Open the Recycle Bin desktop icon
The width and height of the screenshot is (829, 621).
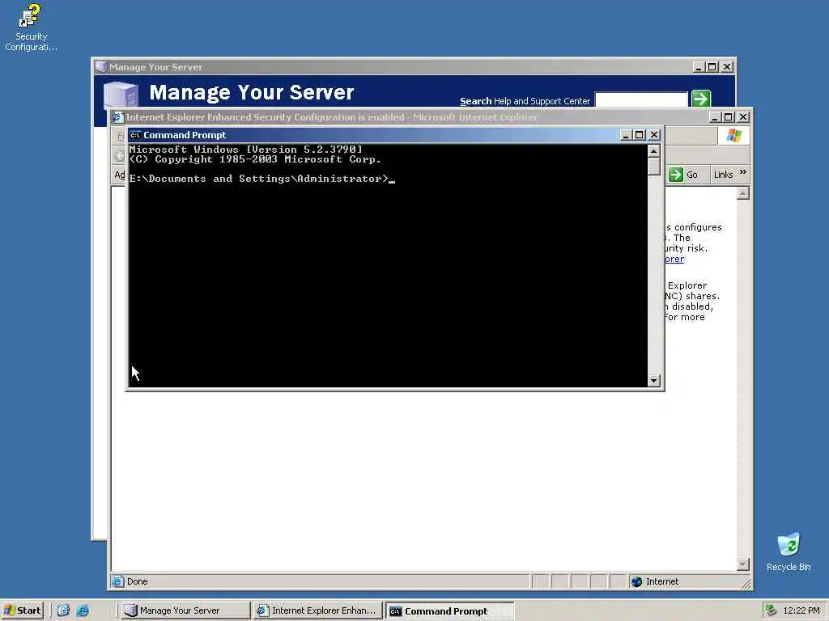click(789, 551)
